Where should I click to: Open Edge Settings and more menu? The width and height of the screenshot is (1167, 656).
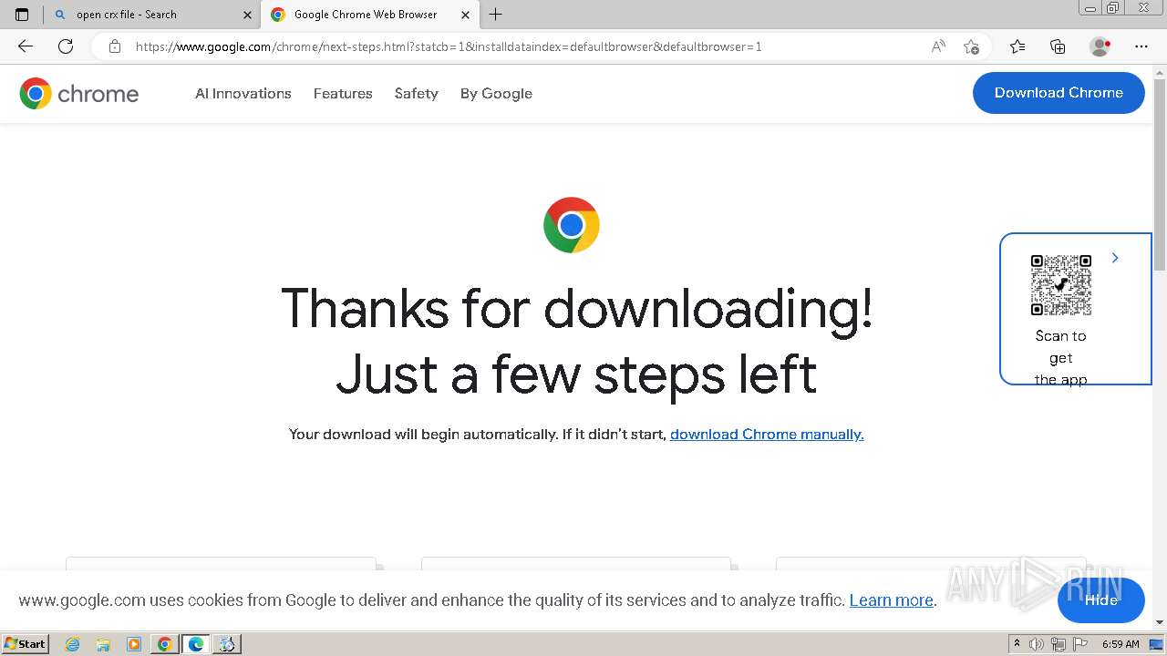1141,46
